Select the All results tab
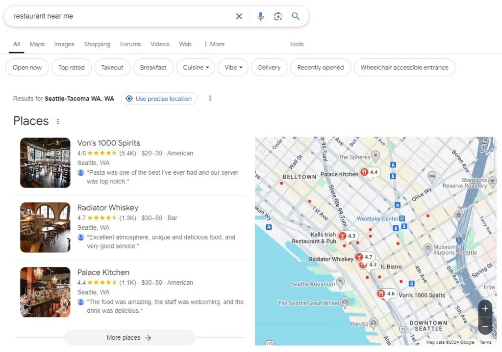The width and height of the screenshot is (502, 352). (x=16, y=44)
